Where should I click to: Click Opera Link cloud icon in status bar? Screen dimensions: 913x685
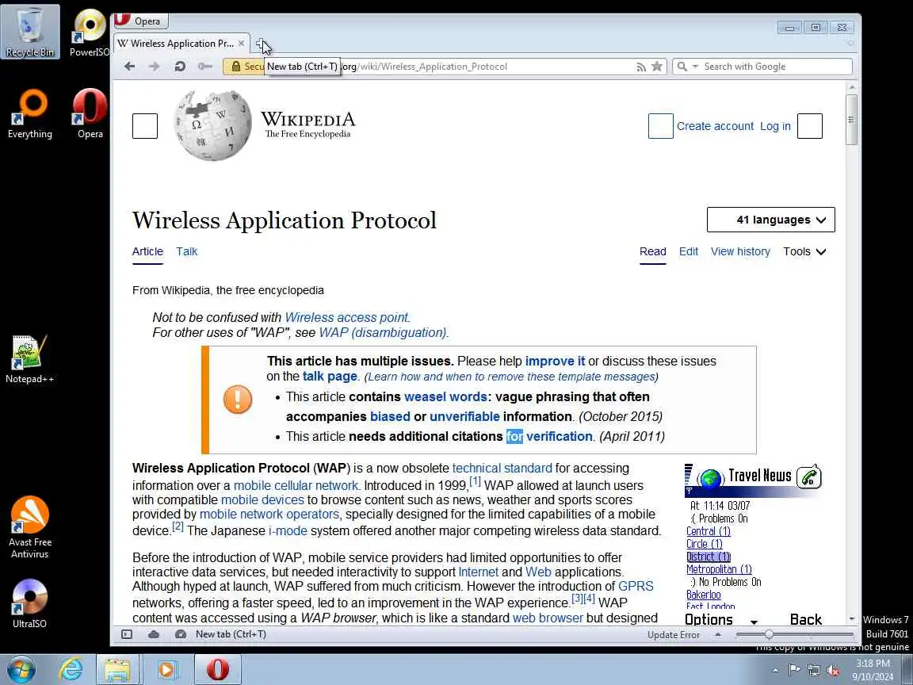(x=154, y=634)
